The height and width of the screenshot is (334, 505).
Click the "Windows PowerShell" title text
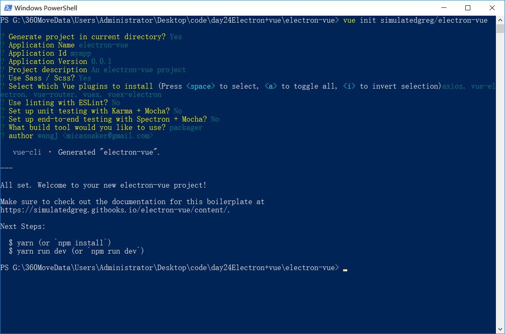click(x=46, y=8)
